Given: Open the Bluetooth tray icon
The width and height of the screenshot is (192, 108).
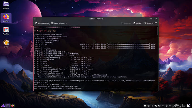Looking at the screenshot, I should (152, 105).
